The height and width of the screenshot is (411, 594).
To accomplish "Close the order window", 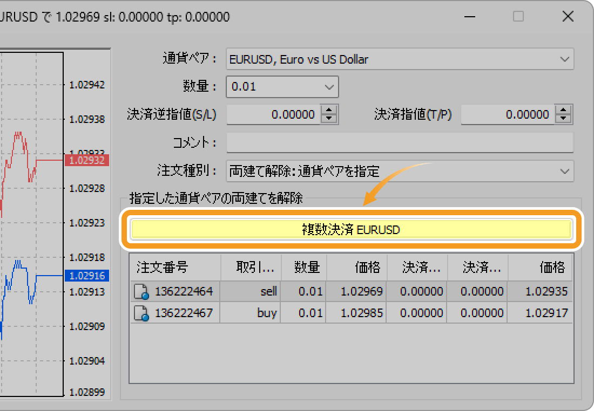I will click(568, 17).
